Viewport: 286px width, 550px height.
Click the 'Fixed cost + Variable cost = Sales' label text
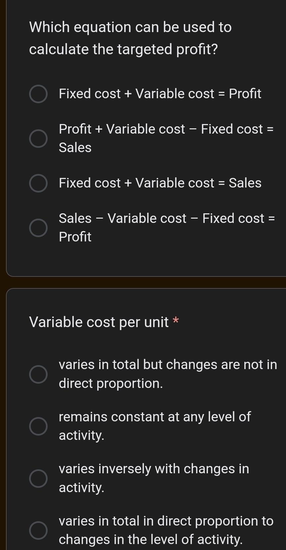pyautogui.click(x=160, y=183)
